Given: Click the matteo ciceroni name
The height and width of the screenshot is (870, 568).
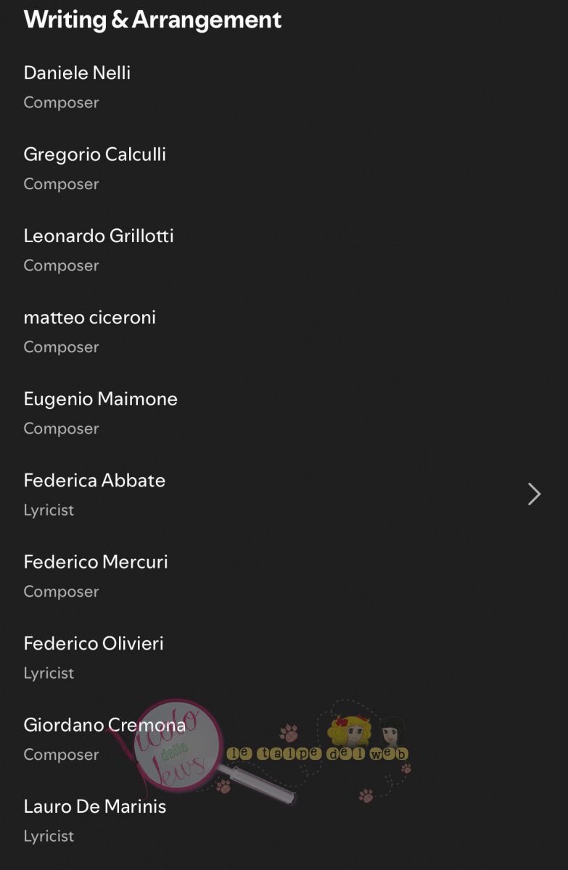Looking at the screenshot, I should click(x=89, y=318).
